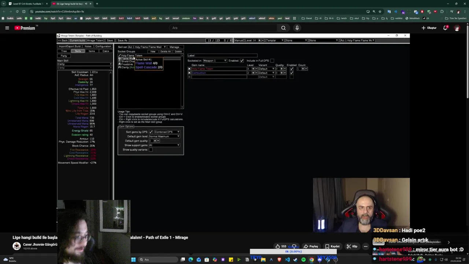Open the video's more actions ellipsis
The height and width of the screenshot is (264, 469).
[365, 246]
